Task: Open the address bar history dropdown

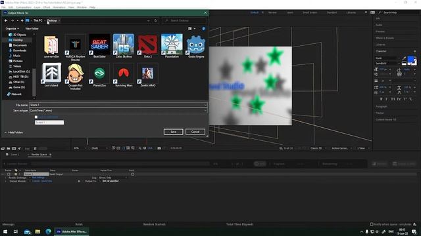Action: (x=148, y=20)
